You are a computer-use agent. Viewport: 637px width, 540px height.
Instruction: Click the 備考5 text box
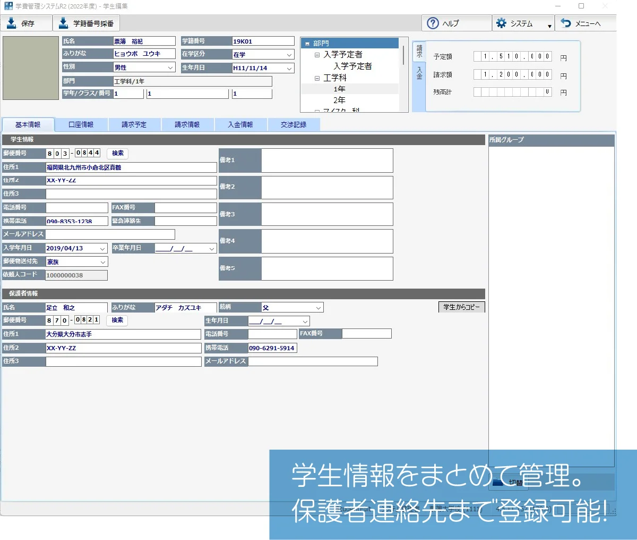click(x=327, y=268)
